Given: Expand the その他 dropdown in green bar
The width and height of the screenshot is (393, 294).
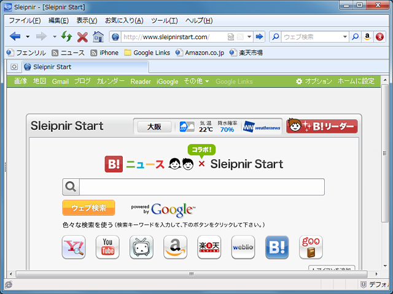Looking at the screenshot, I should click(x=196, y=81).
